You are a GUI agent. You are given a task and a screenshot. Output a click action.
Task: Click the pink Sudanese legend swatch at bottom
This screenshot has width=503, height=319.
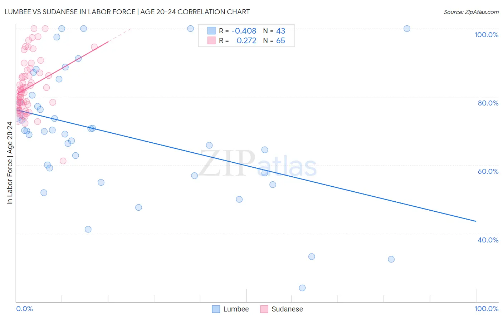pyautogui.click(x=264, y=309)
